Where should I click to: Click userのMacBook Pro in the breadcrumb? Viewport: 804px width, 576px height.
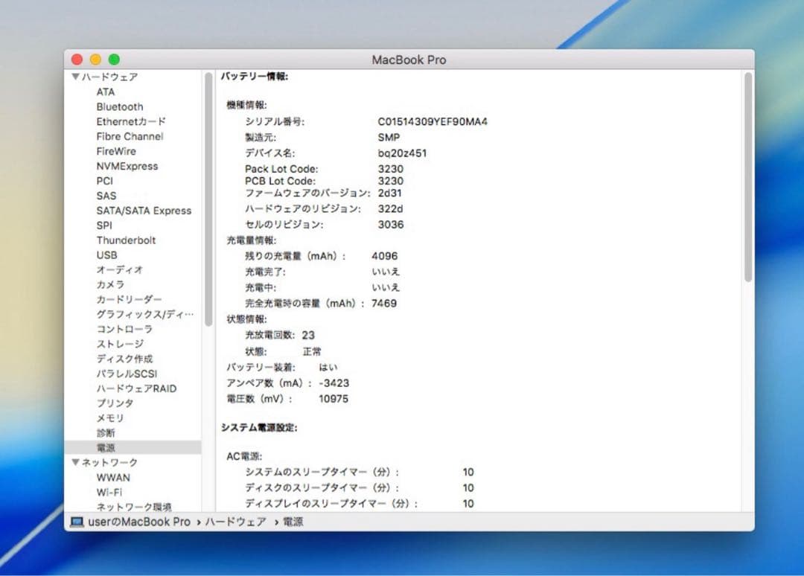pos(137,522)
